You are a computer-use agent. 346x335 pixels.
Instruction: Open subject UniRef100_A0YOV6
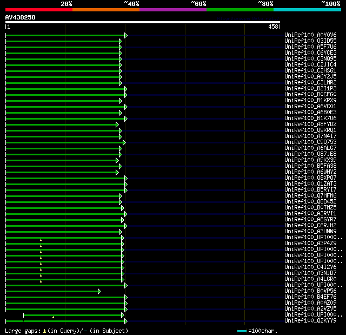click(310, 35)
